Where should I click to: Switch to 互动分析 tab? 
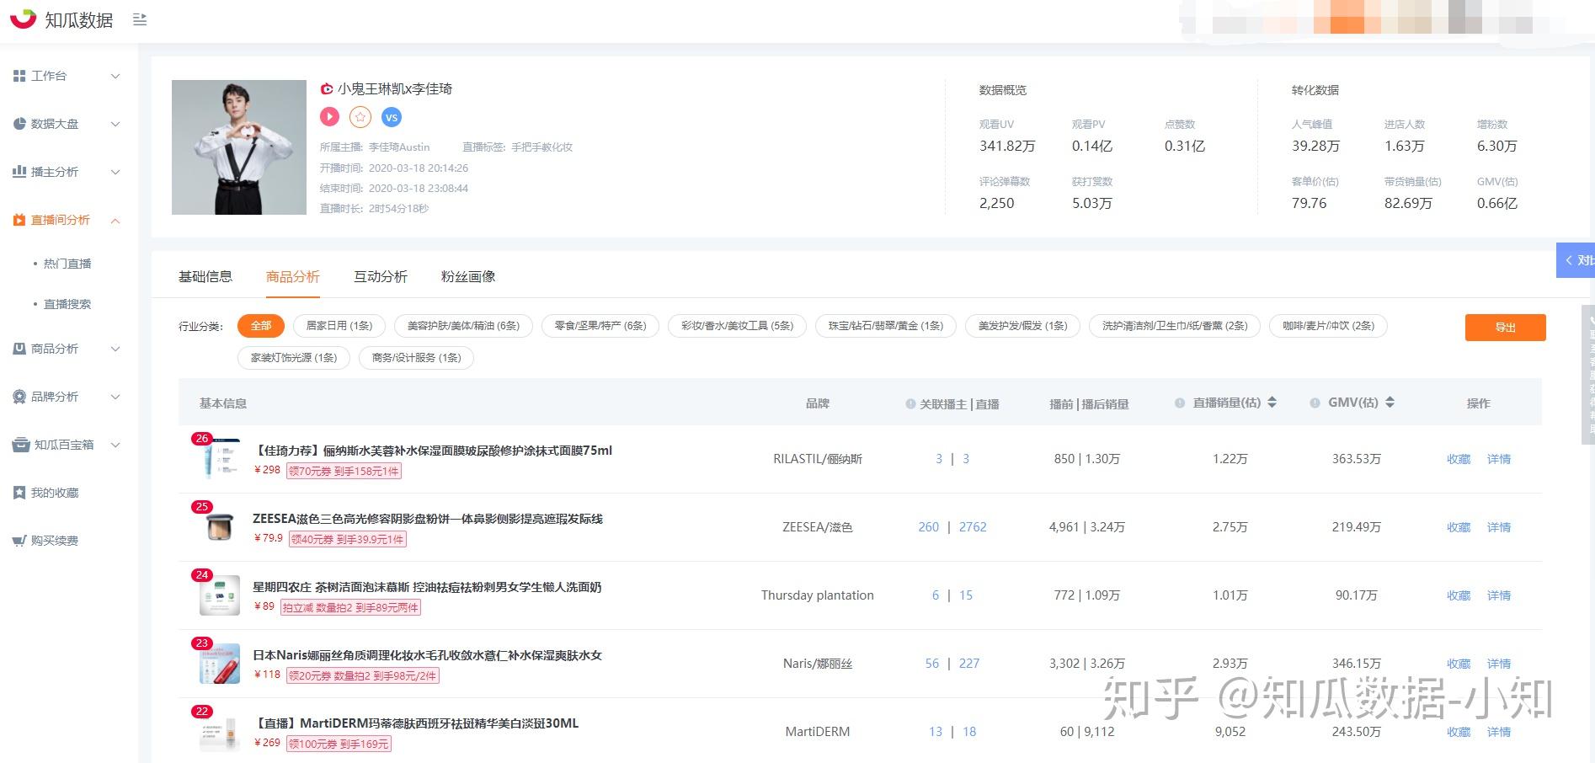(381, 276)
